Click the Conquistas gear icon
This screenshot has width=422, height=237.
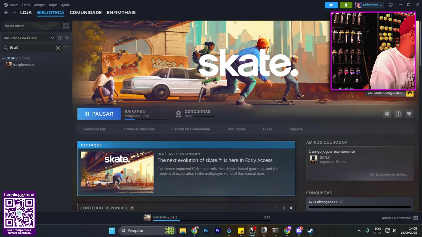pos(178,114)
